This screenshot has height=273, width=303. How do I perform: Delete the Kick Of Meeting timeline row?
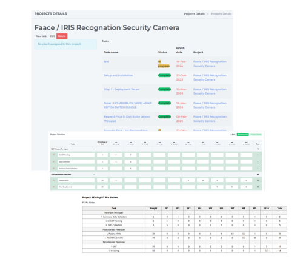point(53,155)
